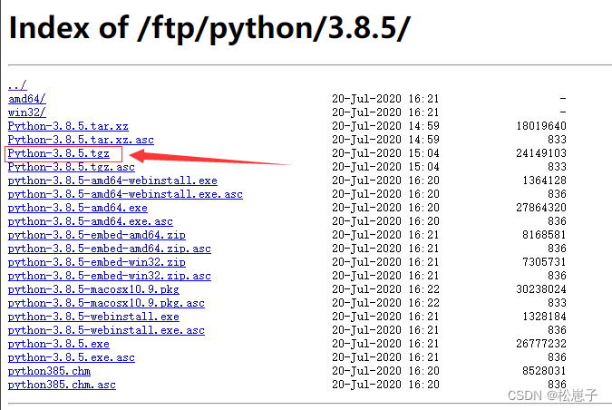
Task: Select the date of Python-3.8.5.tar.xz row
Action: click(385, 126)
